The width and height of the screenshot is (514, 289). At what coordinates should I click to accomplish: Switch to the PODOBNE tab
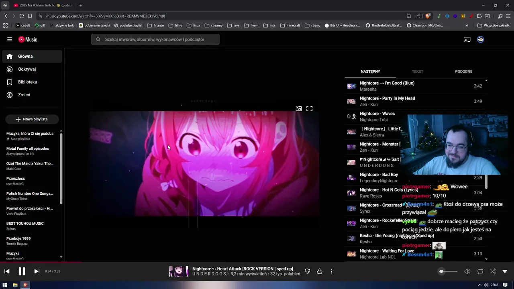(463, 71)
